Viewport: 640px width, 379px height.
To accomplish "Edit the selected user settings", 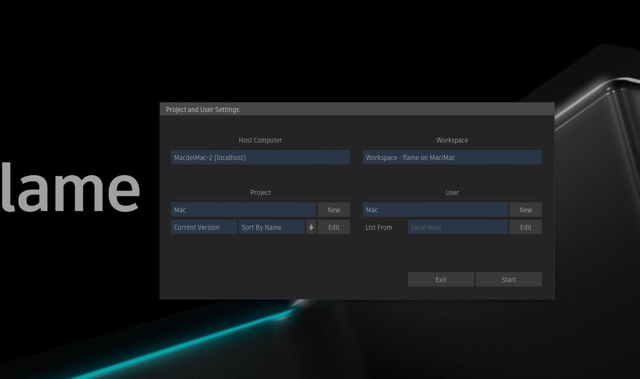I will click(x=525, y=226).
